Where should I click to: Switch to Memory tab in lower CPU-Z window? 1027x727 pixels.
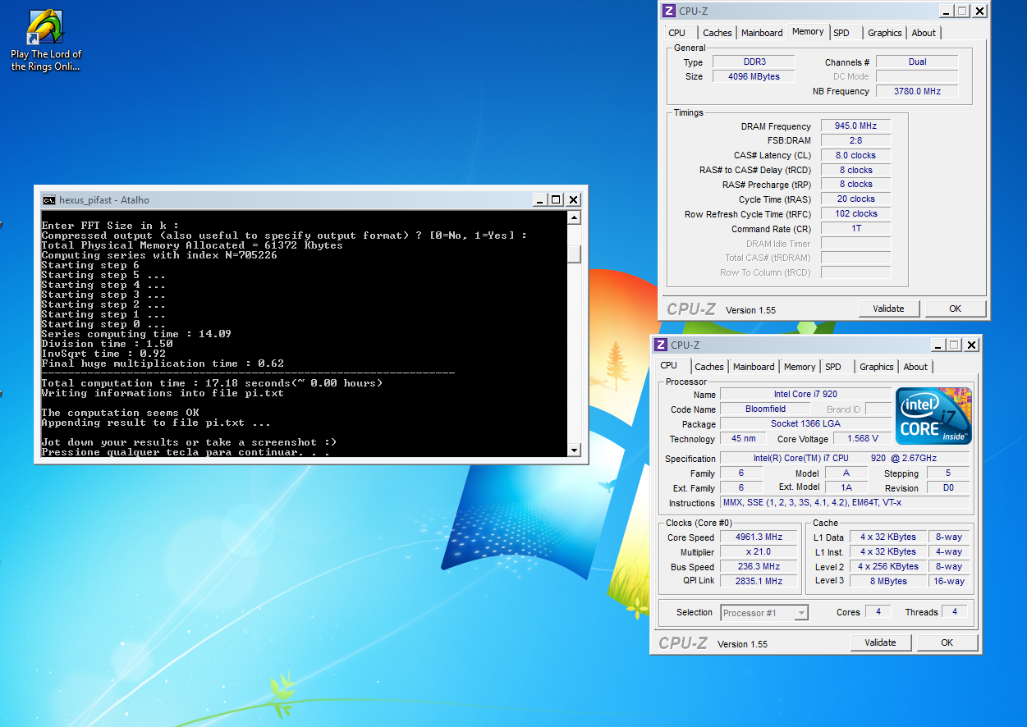pos(800,367)
